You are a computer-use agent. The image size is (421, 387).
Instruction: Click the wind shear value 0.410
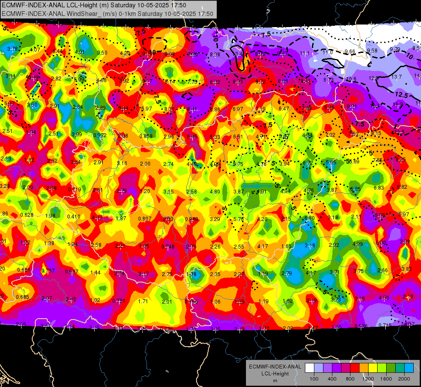click(74, 216)
